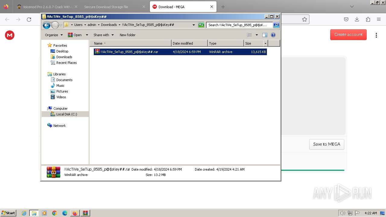Screen dimensions: 386x217
Task: Open the MEGA three-dot options menu
Action: tap(376, 35)
